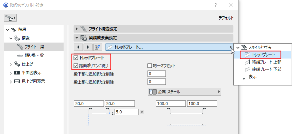Click the 梁下部に追加または削除 value field

(156, 74)
